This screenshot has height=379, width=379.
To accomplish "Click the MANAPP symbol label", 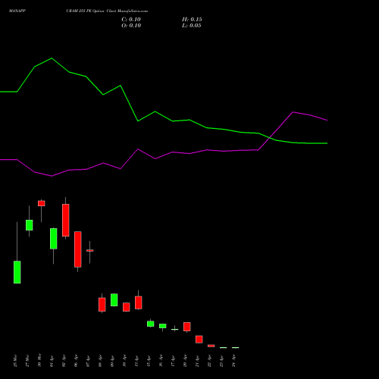I will tap(17, 11).
